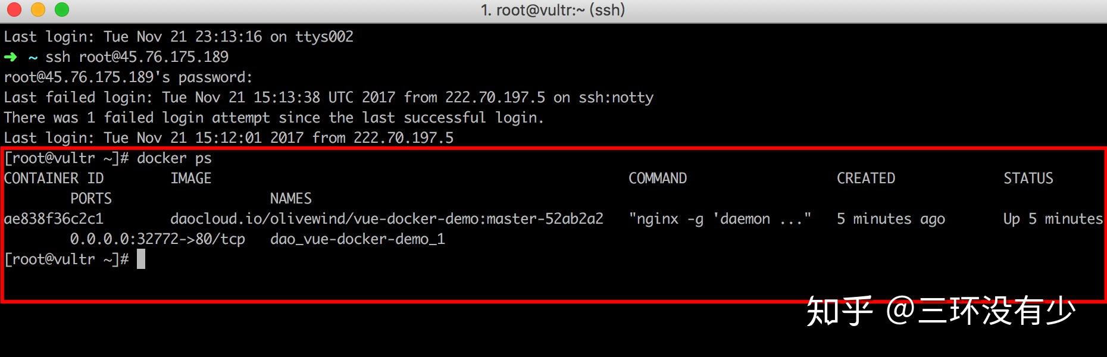Click the daocloud.io image name
This screenshot has height=357, width=1107.
[387, 219]
